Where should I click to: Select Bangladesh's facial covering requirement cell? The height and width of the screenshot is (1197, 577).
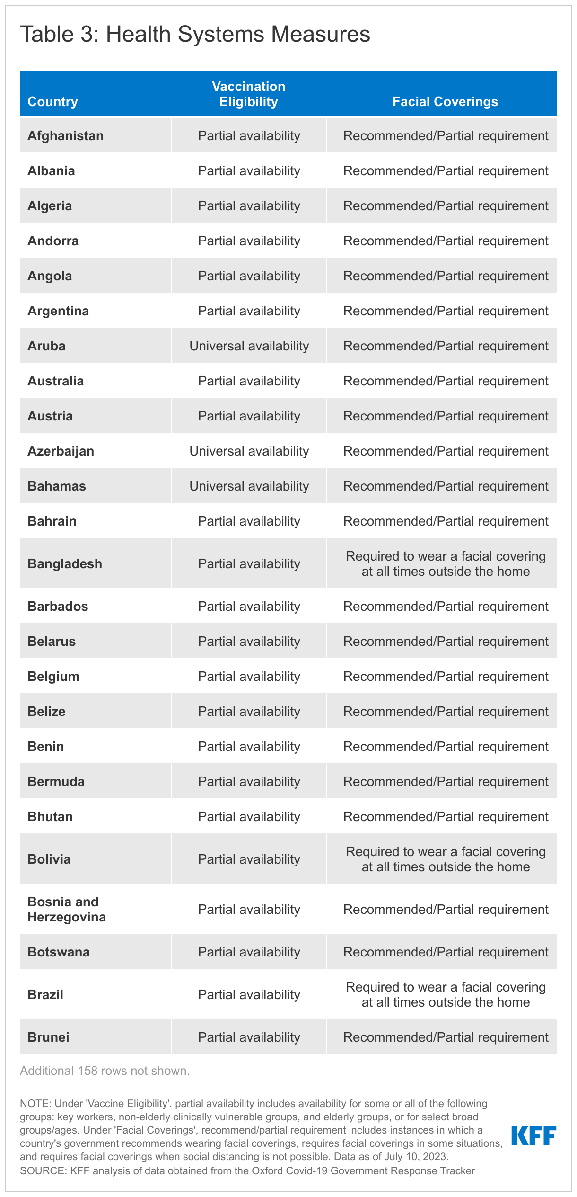[x=446, y=563]
